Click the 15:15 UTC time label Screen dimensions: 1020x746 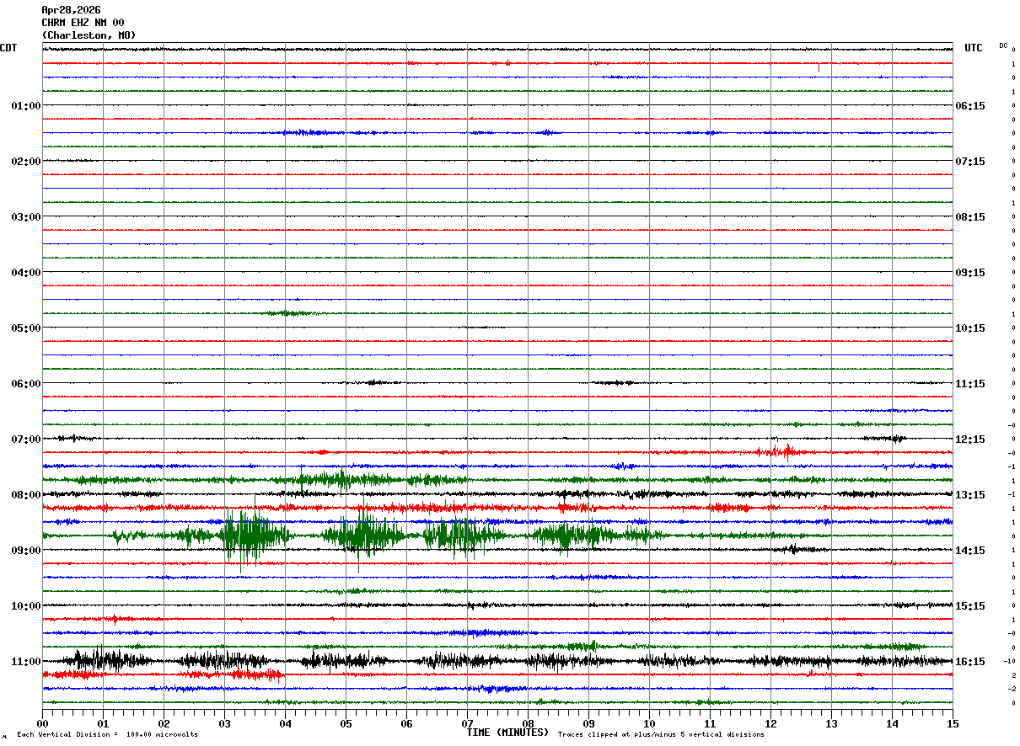click(970, 606)
